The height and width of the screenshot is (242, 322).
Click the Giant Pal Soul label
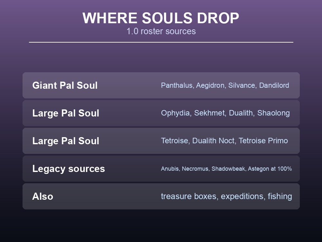(x=65, y=86)
